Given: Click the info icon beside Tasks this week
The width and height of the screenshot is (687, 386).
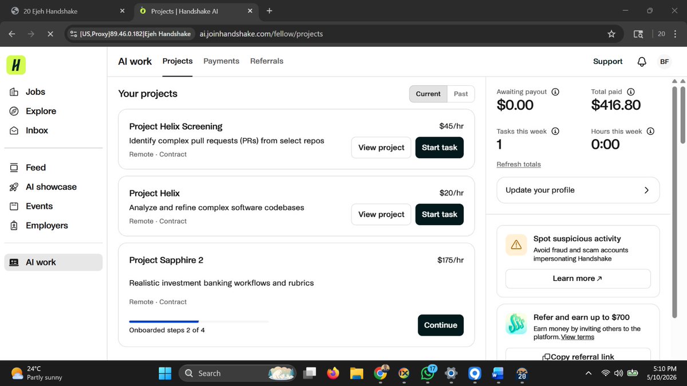Looking at the screenshot, I should 555,132.
